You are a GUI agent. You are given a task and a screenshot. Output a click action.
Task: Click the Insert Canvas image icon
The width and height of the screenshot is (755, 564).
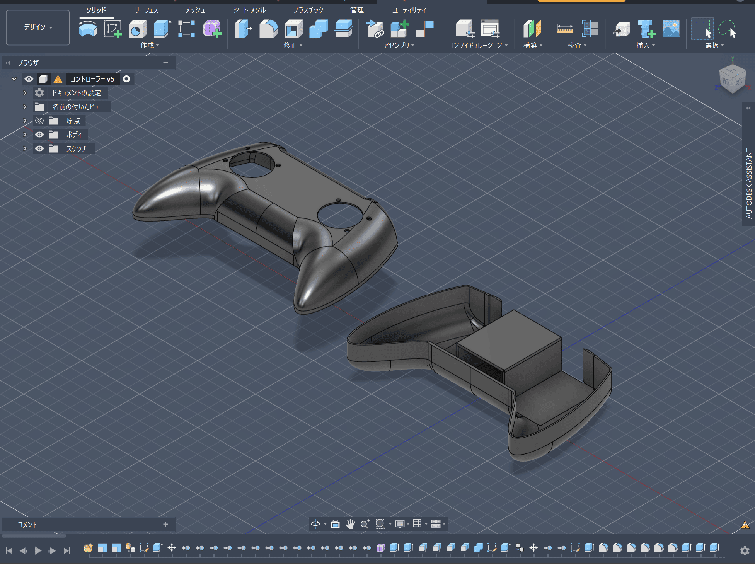671,29
